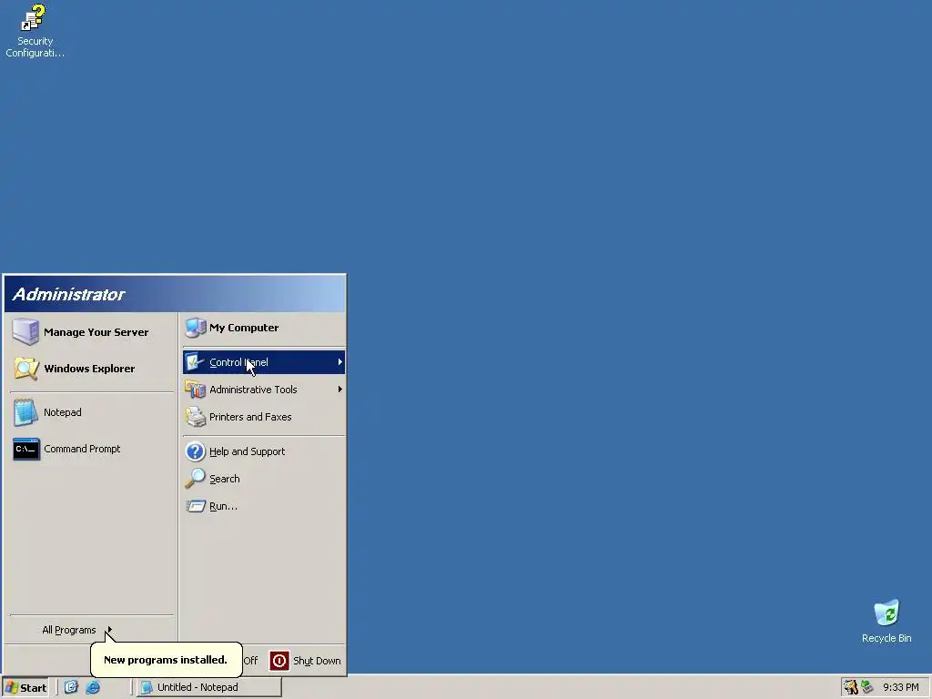This screenshot has width=932, height=699.
Task: Launch Internet Explorer from quick launch
Action: coord(94,687)
